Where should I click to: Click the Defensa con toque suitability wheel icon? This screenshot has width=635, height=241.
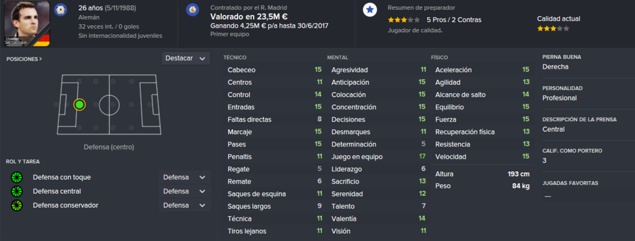pos(17,177)
